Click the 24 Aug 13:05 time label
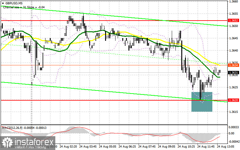 pyautogui.click(x=226, y=147)
